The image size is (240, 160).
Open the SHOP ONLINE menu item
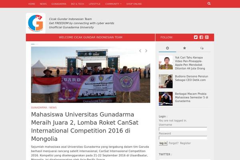(x=134, y=4)
